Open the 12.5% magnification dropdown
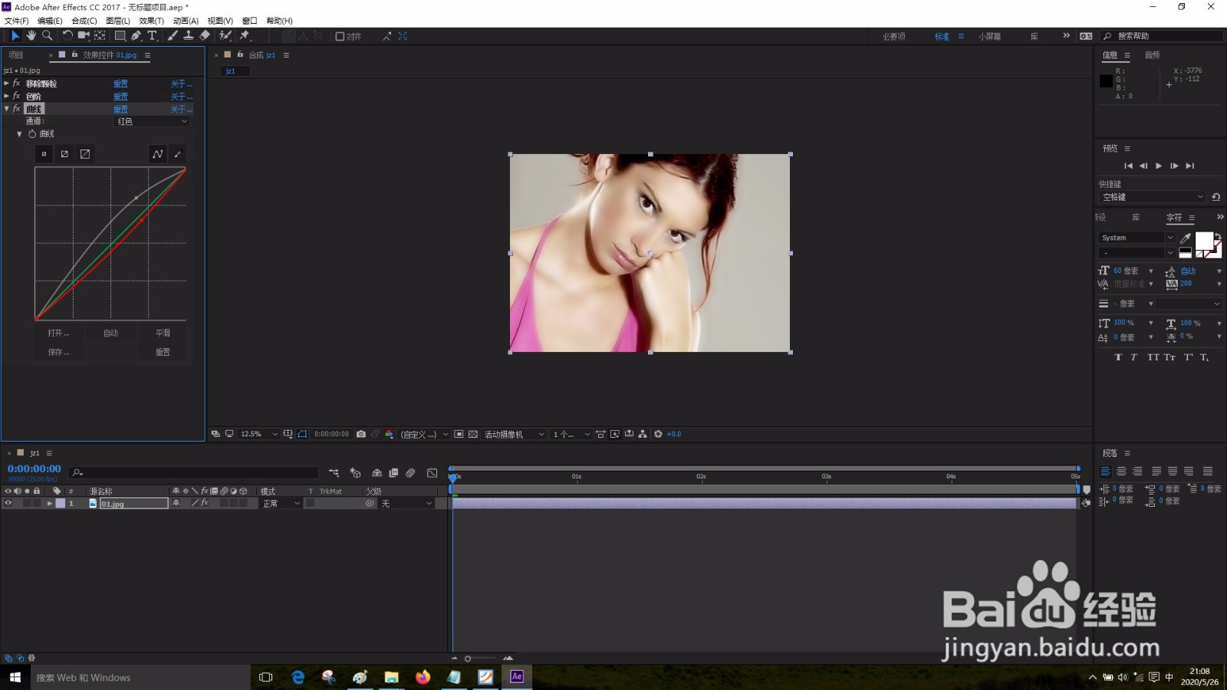 pyautogui.click(x=258, y=434)
